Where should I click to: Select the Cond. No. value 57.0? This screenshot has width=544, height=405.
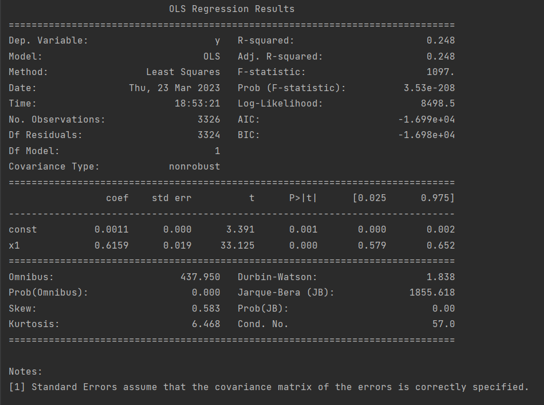click(x=443, y=324)
